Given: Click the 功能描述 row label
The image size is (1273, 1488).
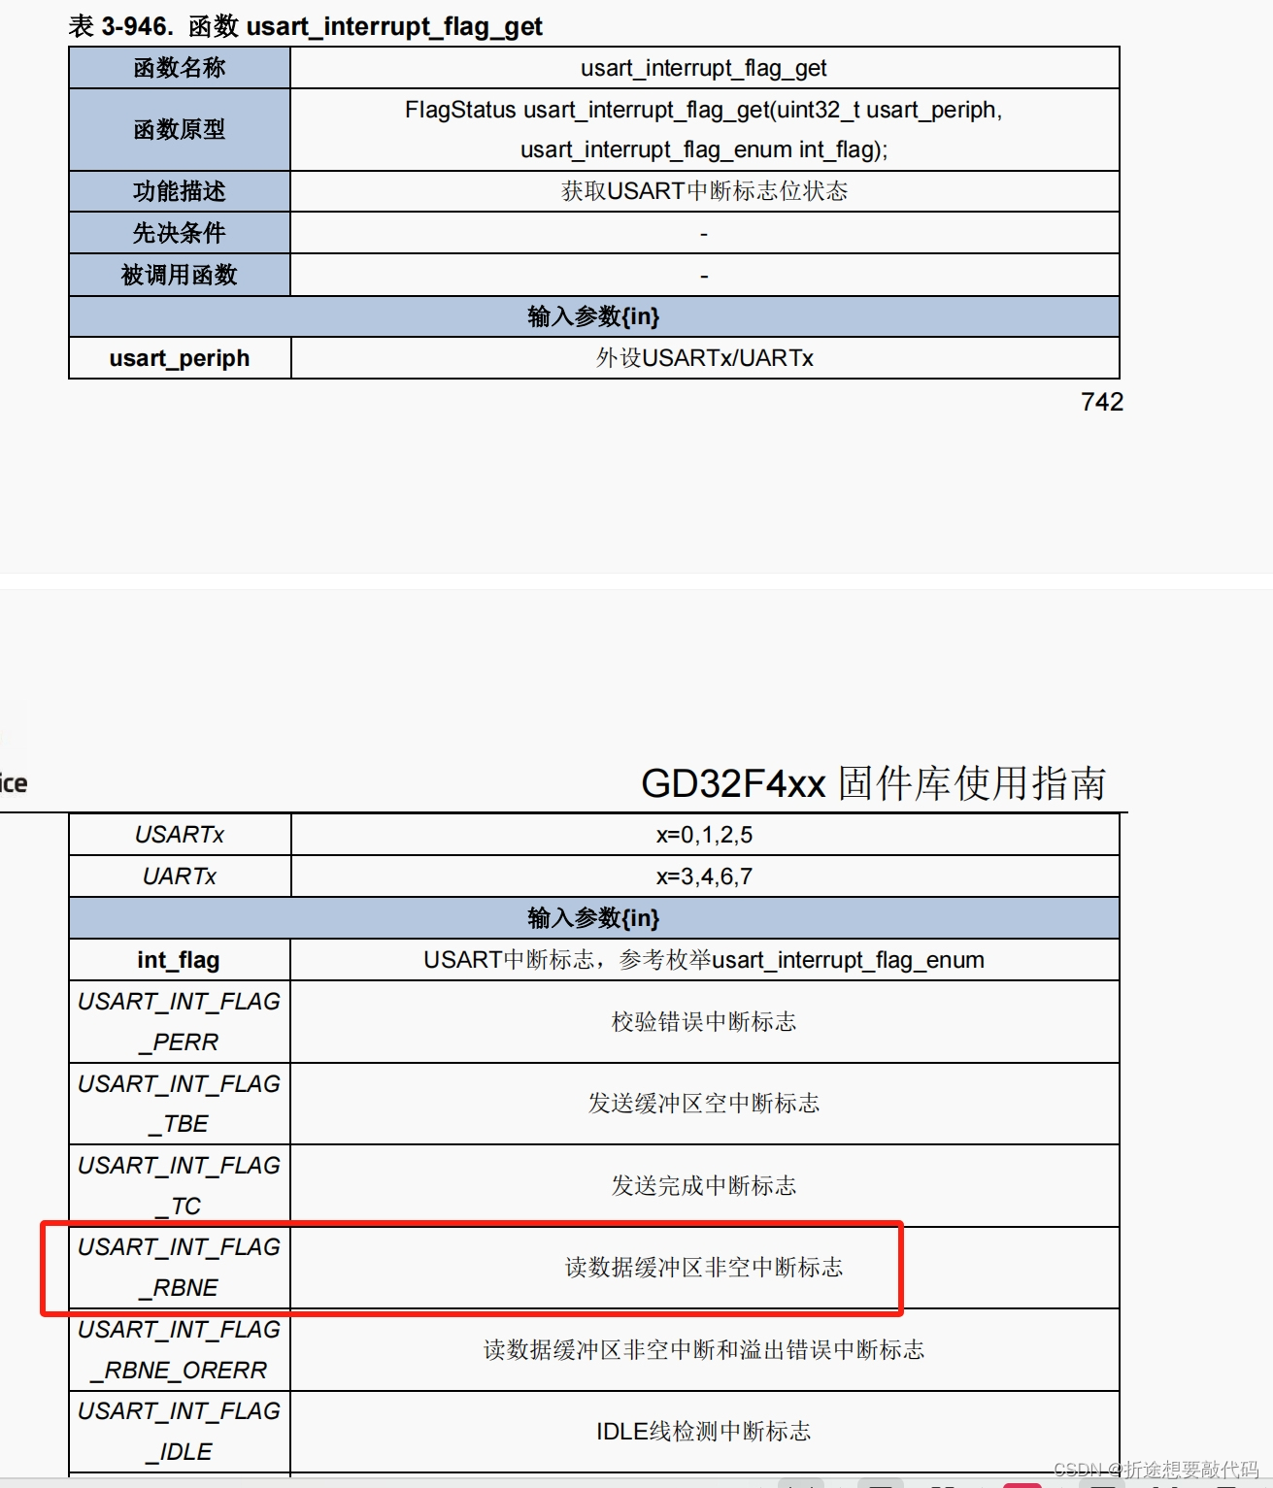Looking at the screenshot, I should click(179, 191).
